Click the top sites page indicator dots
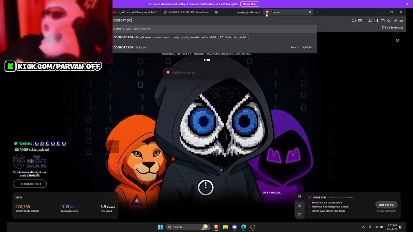 tap(207, 60)
